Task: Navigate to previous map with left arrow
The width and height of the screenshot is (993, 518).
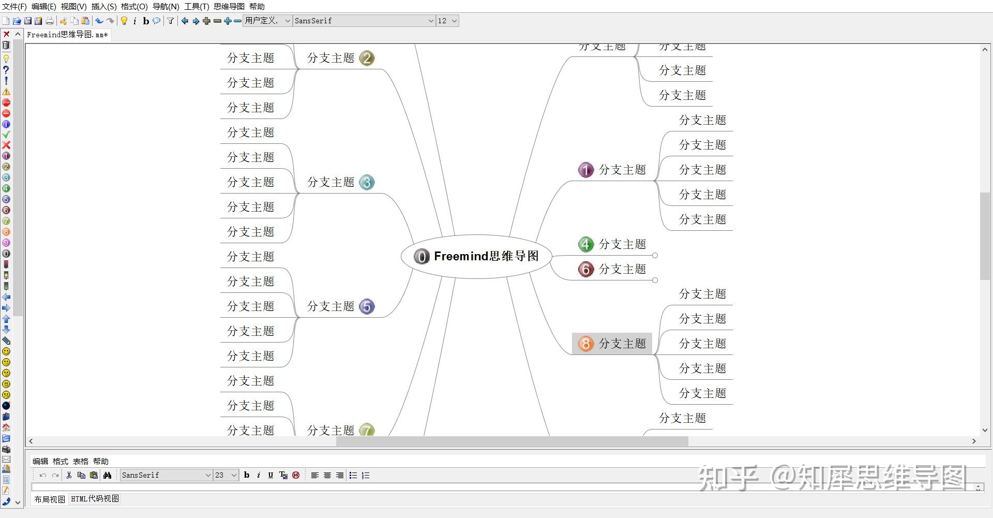Action: [x=185, y=21]
